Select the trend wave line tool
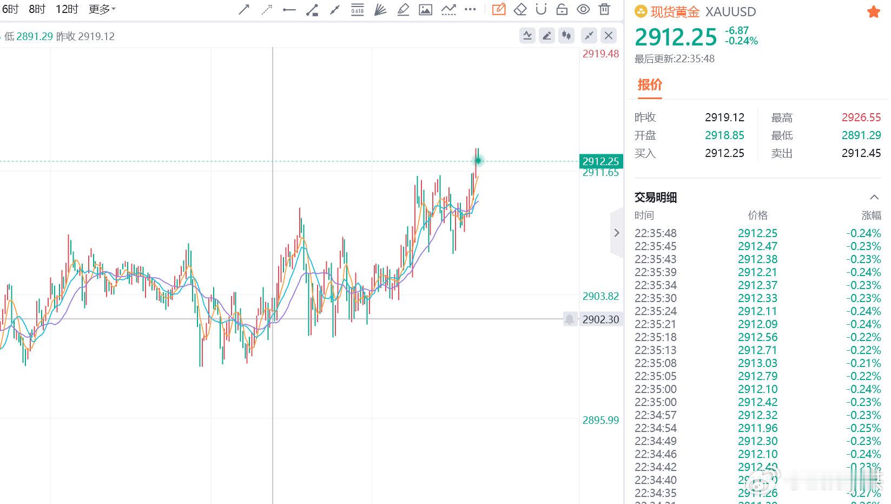 [448, 9]
